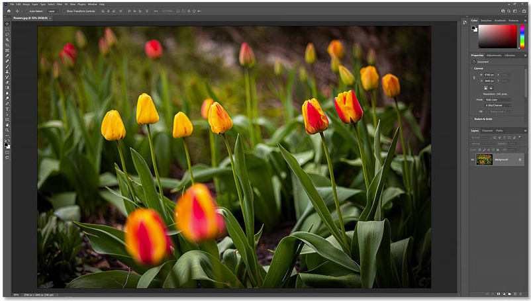Select the Move tool in the toolbar
This screenshot has height=301, width=531.
click(x=7, y=24)
